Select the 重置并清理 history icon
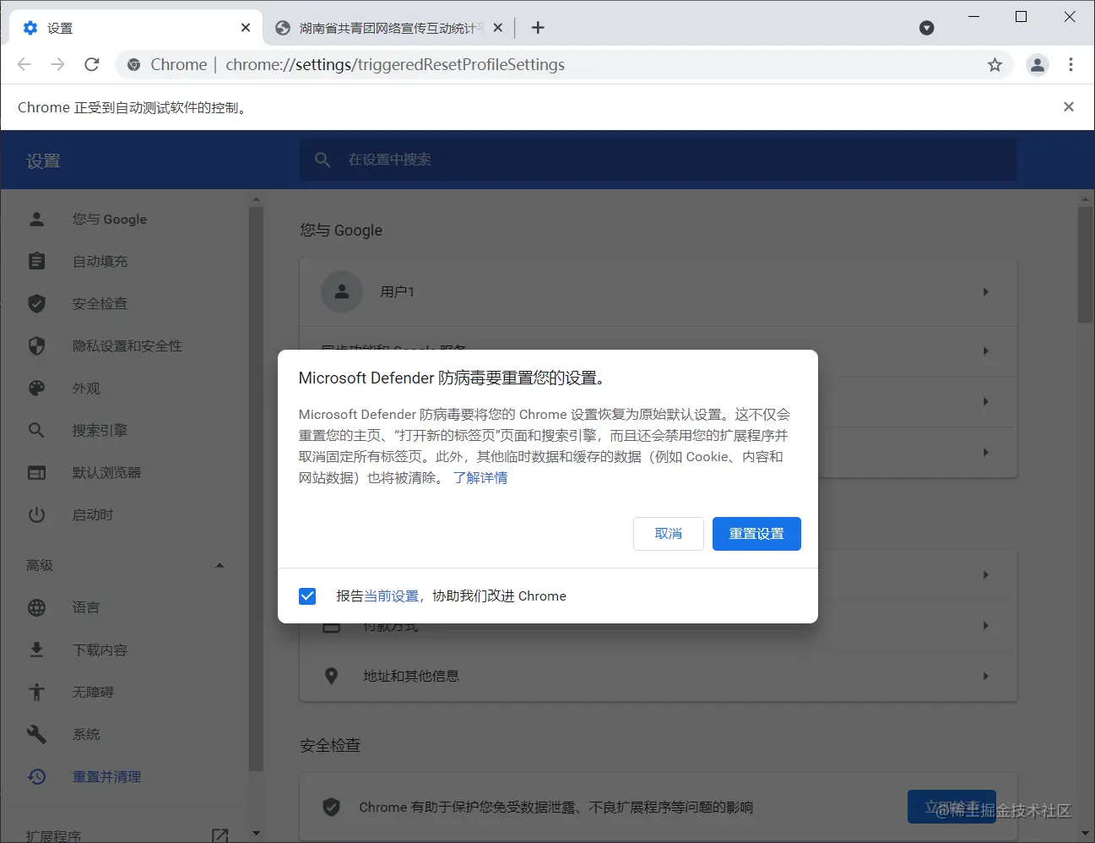This screenshot has height=843, width=1095. tap(37, 776)
